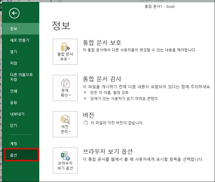Image resolution: width=215 pixels, height=182 pixels.
Task: Click '만든 이 이름, 절대 경로' text
Action: [109, 93]
